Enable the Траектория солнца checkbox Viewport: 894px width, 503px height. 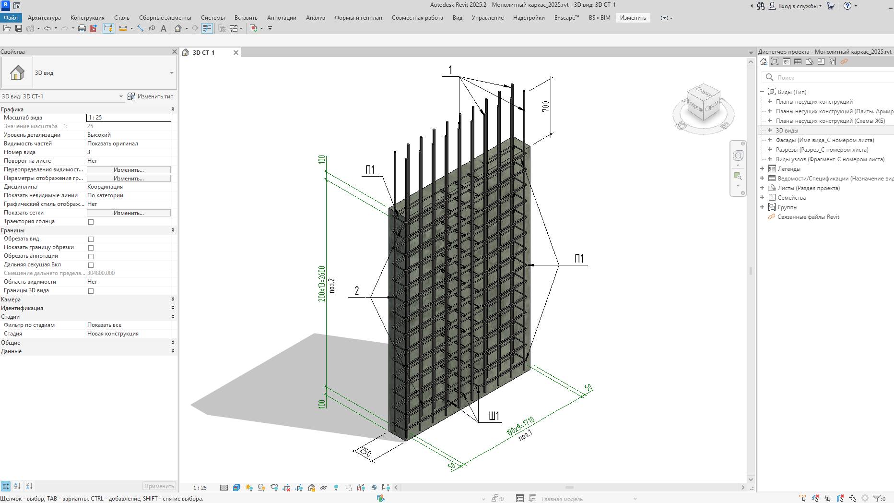coord(90,221)
